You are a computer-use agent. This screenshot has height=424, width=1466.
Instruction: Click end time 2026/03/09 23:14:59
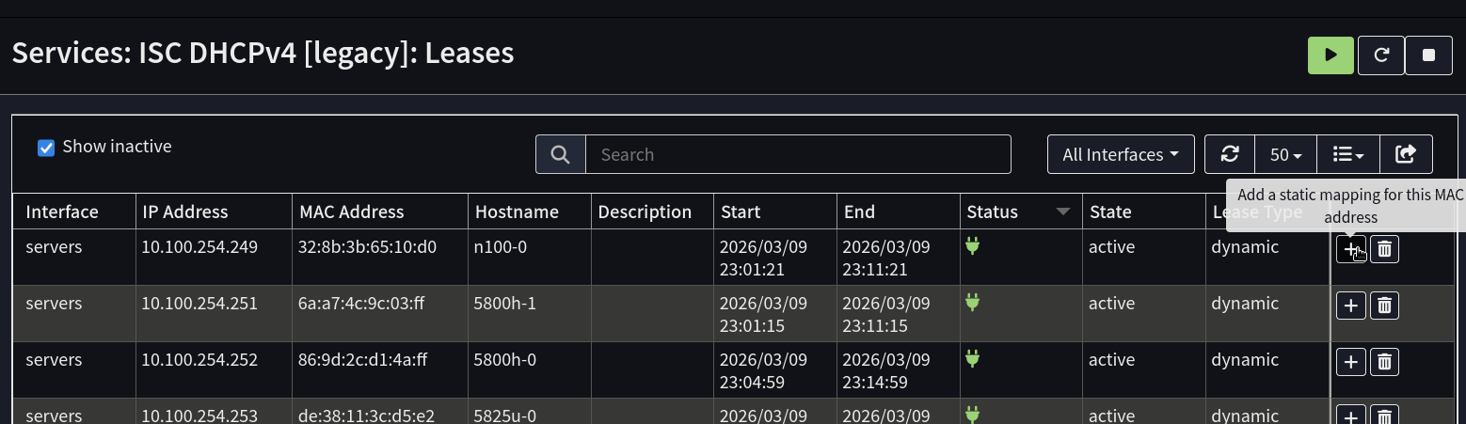[886, 371]
